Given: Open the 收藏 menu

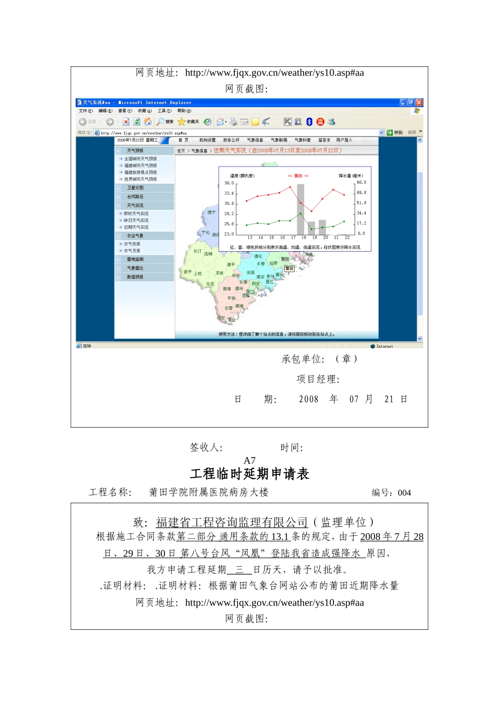Looking at the screenshot, I should click(x=145, y=111).
